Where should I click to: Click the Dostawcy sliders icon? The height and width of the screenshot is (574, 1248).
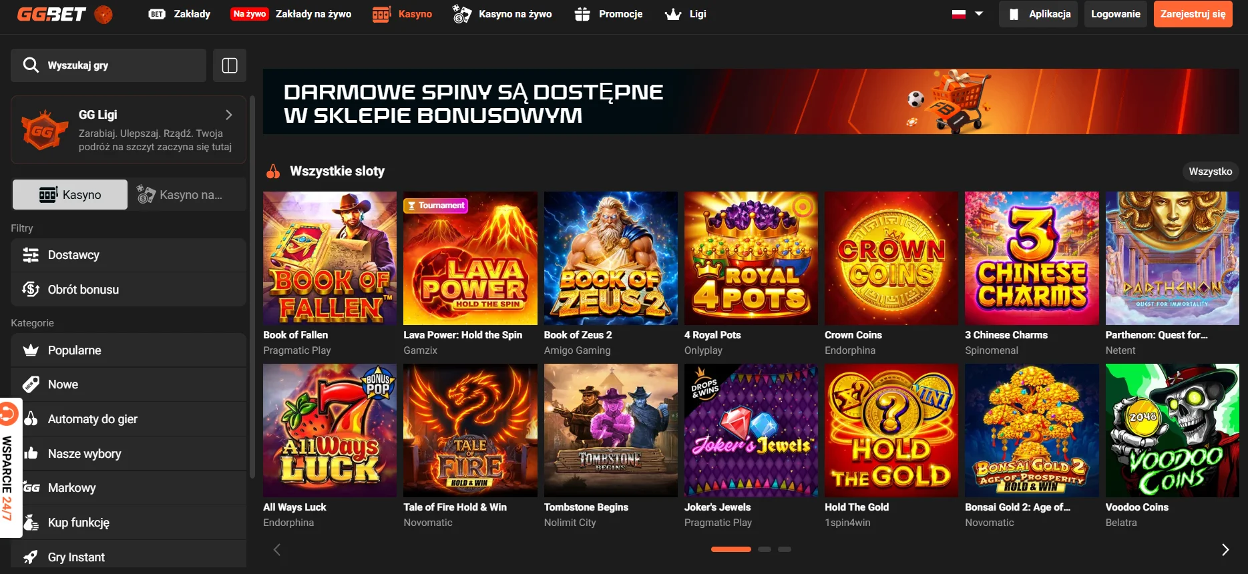pos(31,255)
